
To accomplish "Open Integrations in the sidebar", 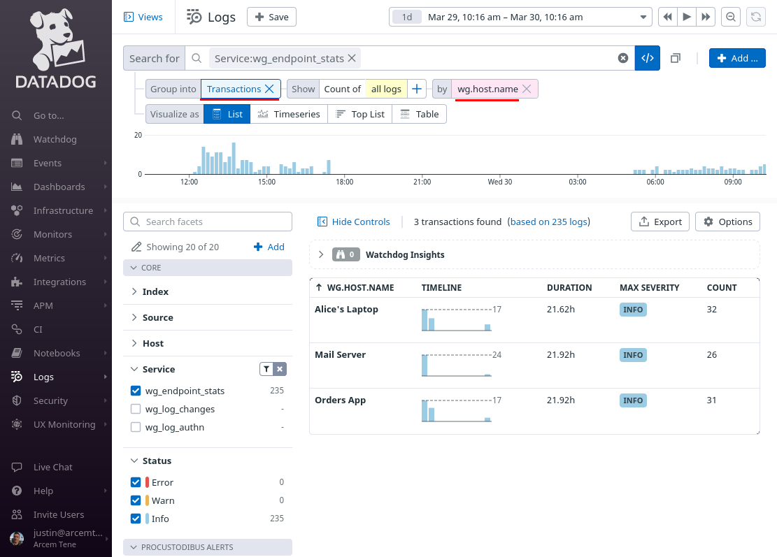I will tap(59, 282).
